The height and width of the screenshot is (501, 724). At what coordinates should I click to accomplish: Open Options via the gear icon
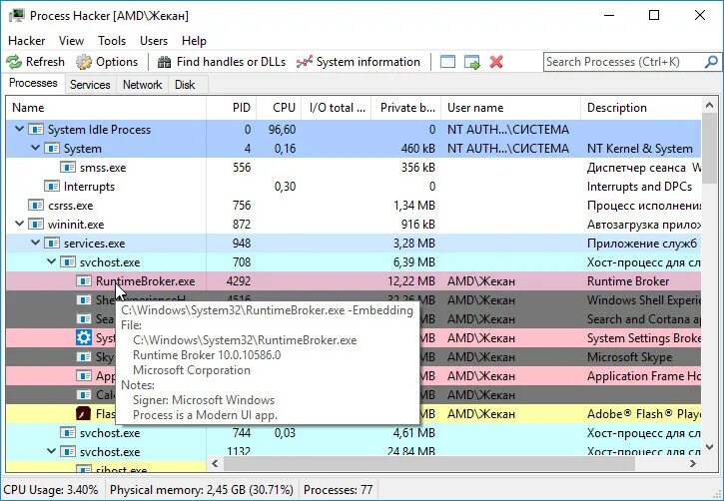[84, 62]
